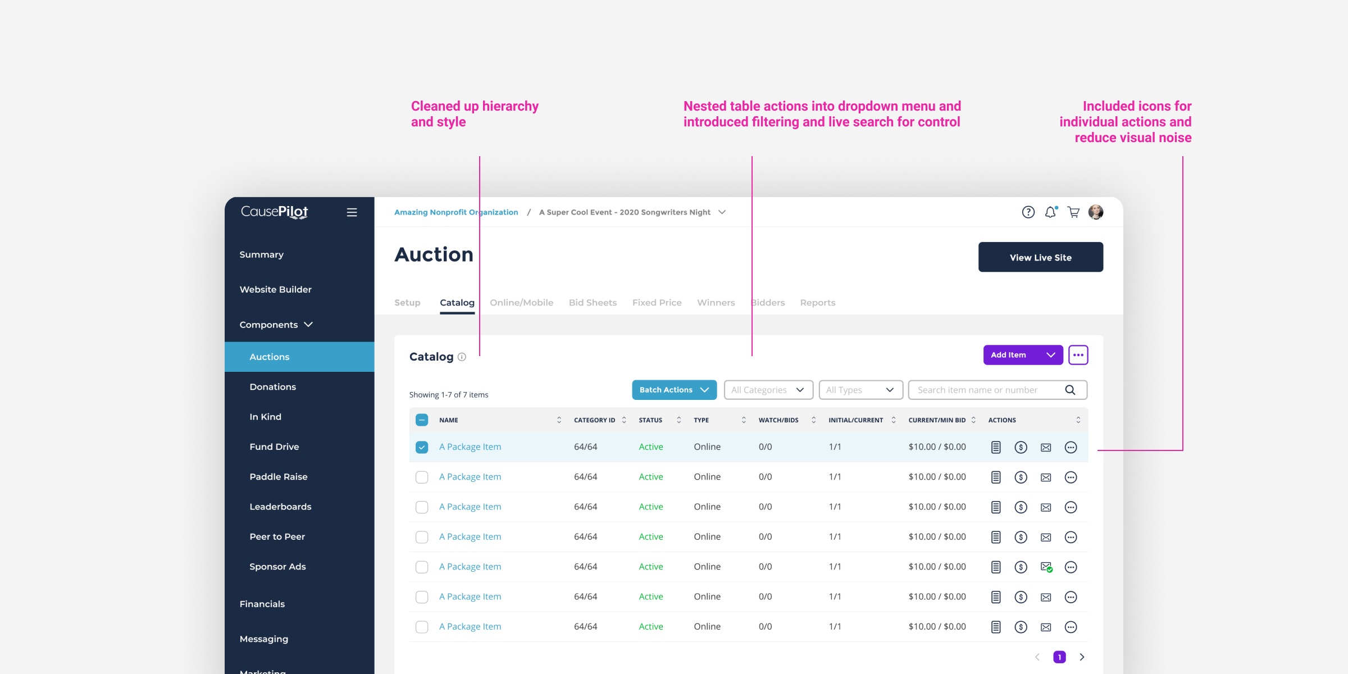This screenshot has height=674, width=1348.
Task: Open the Batch Actions dropdown
Action: 674,390
